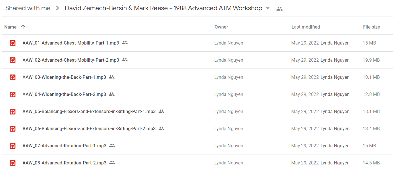
Task: Click audio icon of AAW_08-Advanced-Rotation-Part-2.mp3
Action: 13,163
